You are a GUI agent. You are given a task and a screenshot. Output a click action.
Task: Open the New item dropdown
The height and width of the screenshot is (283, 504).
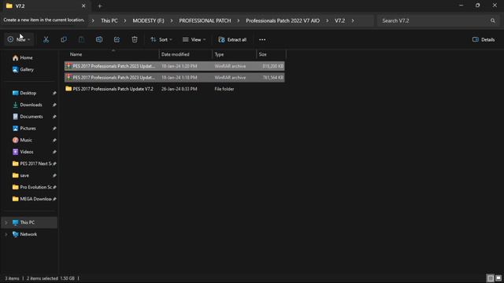pos(19,39)
